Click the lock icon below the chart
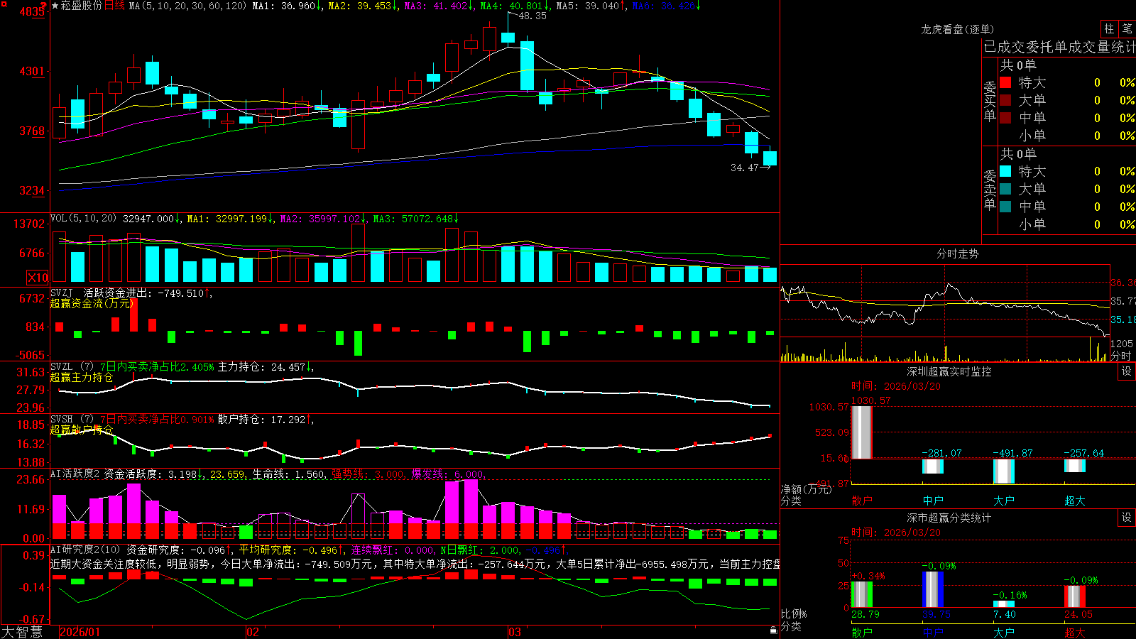Image resolution: width=1136 pixels, height=639 pixels. pos(774,630)
